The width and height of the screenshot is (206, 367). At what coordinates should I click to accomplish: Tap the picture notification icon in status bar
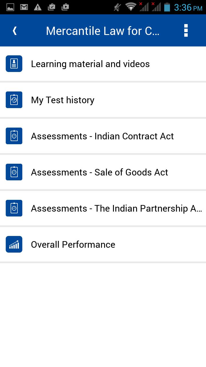(10, 7)
